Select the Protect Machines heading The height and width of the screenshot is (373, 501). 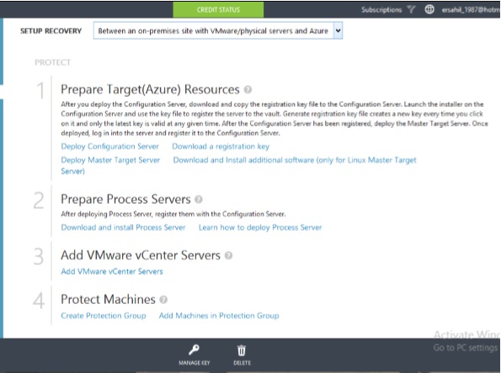[108, 300]
